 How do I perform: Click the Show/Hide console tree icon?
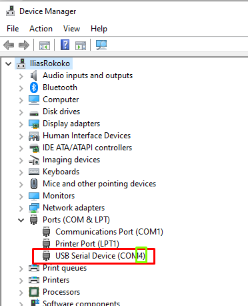click(x=45, y=45)
